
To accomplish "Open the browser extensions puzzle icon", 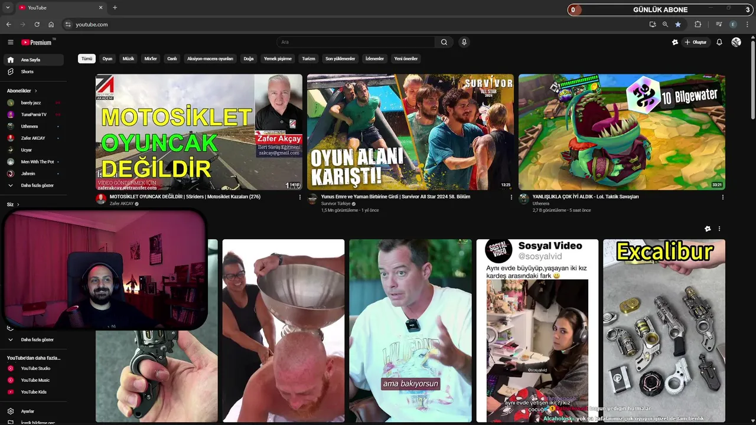I will pos(698,24).
